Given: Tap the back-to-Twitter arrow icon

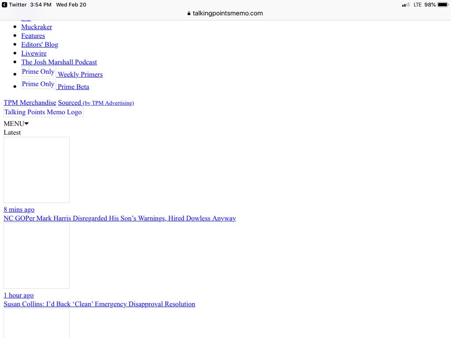Looking at the screenshot, I should coord(4,4).
